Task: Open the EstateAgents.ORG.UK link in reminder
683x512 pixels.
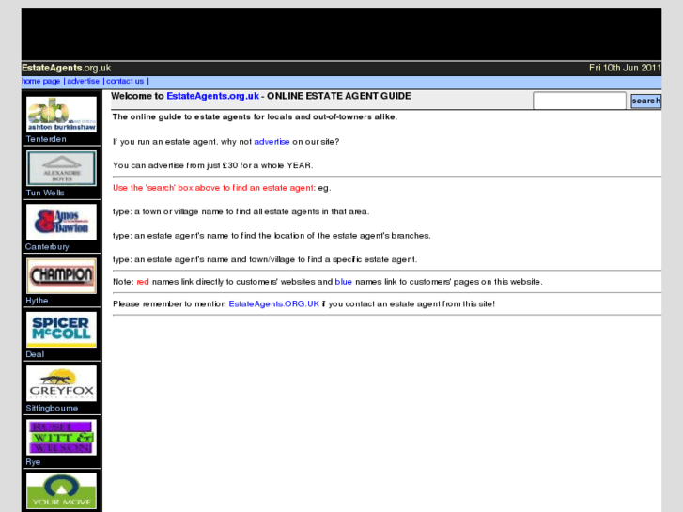Action: pyautogui.click(x=273, y=303)
